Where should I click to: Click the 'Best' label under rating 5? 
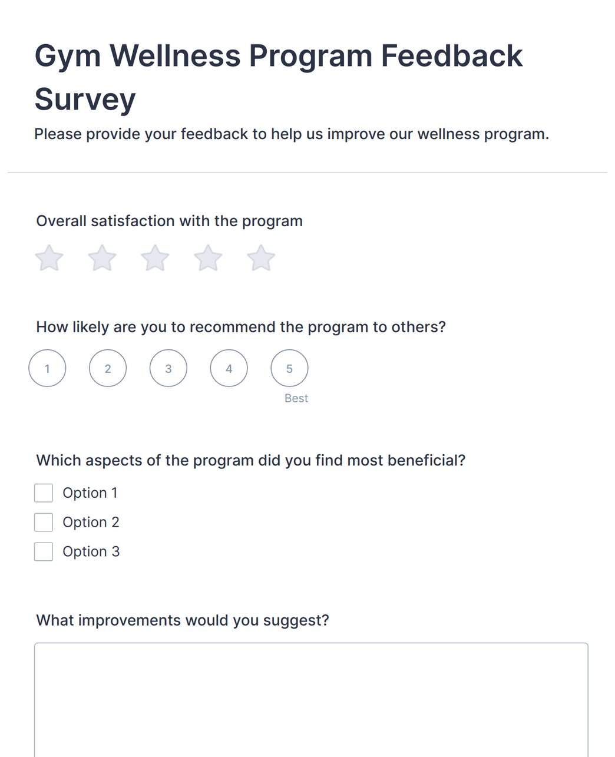click(x=296, y=398)
